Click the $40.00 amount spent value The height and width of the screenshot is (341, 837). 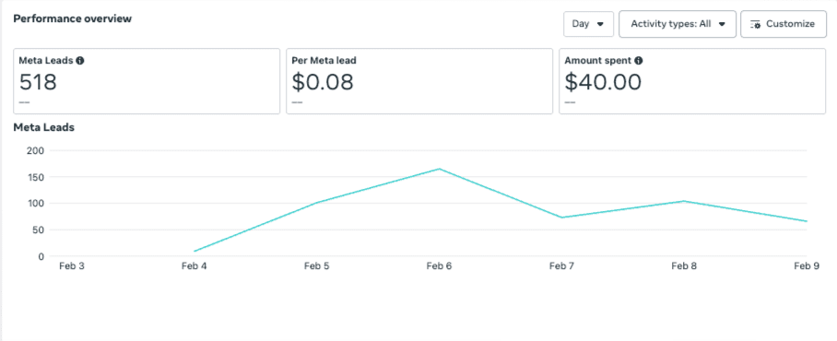(603, 82)
